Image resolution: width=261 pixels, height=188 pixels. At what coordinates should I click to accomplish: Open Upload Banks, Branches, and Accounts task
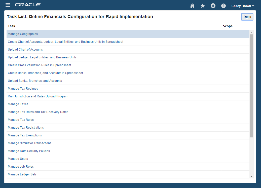coord(35,81)
